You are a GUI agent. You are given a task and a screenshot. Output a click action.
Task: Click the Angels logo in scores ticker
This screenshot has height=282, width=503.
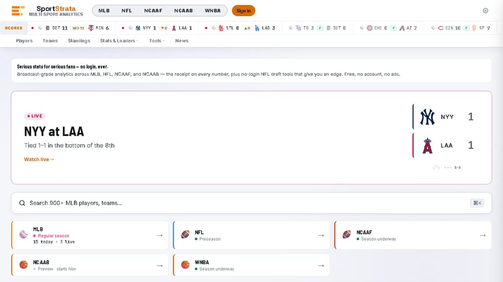tap(174, 28)
